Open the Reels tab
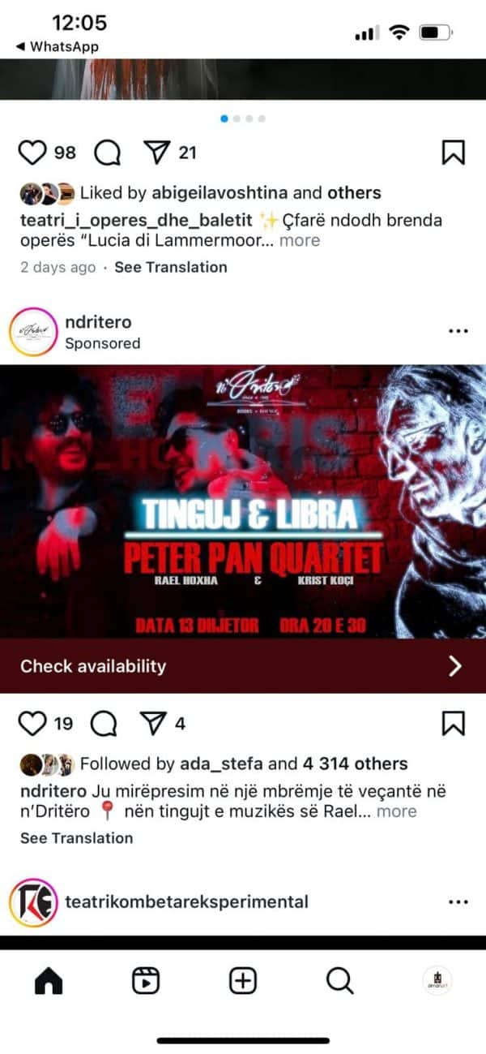This screenshot has width=486, height=1054. pyautogui.click(x=145, y=981)
